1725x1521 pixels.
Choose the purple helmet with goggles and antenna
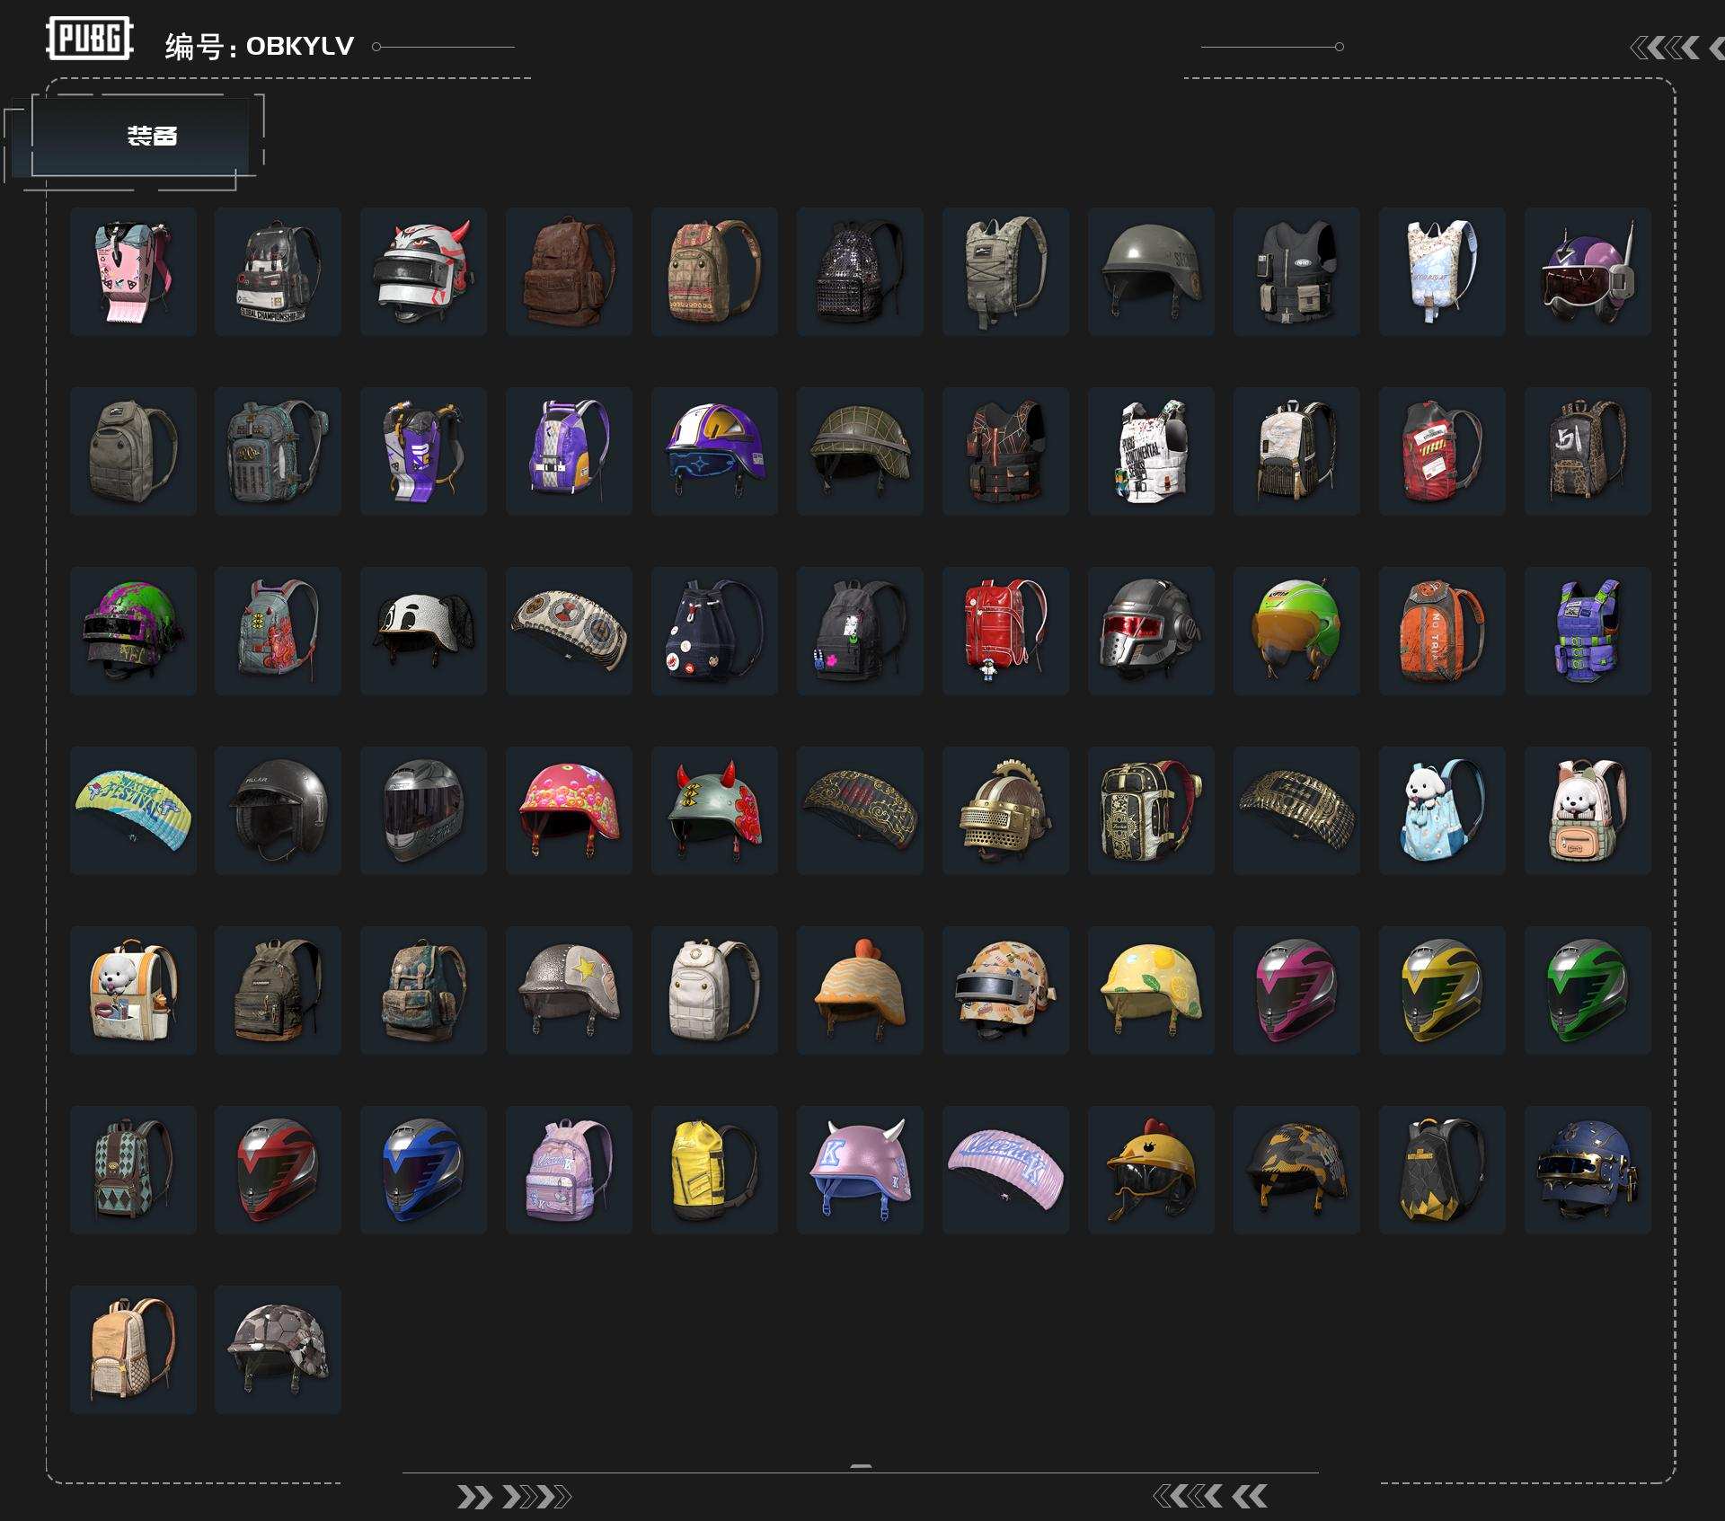coord(1588,271)
